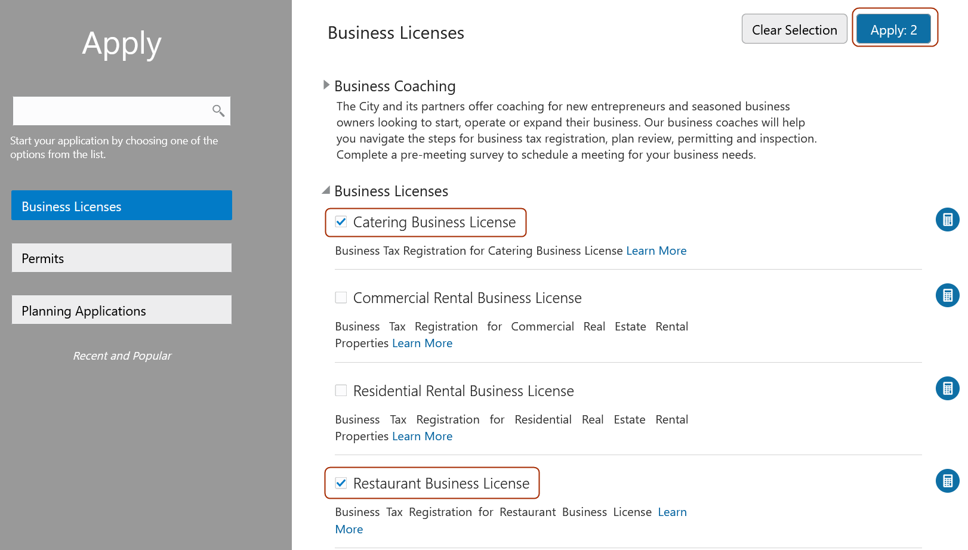The width and height of the screenshot is (968, 550).
Task: Check the Commercial Rental Business License box
Action: pos(341,298)
